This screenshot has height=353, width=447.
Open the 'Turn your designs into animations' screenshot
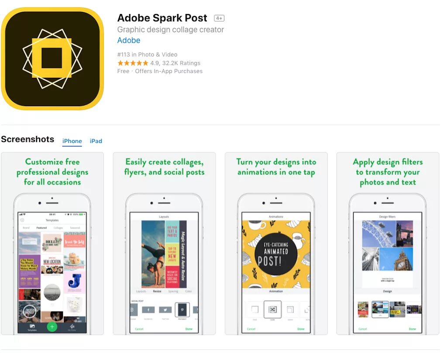276,243
